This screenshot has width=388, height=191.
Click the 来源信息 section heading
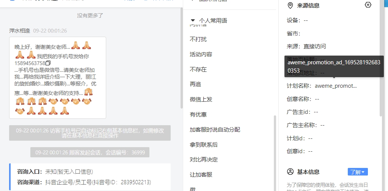(308, 5)
